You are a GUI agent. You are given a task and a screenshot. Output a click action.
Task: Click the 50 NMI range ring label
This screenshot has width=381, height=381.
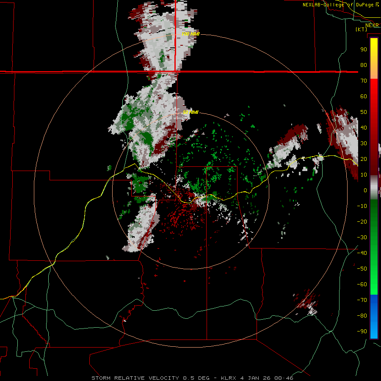pyautogui.click(x=190, y=112)
